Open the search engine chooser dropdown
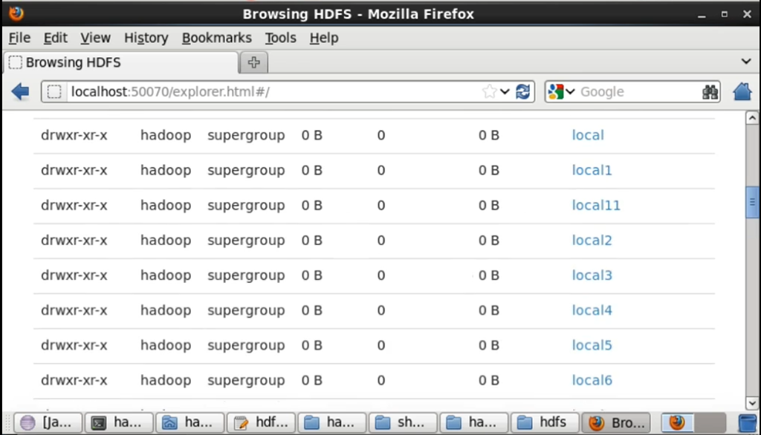The width and height of the screenshot is (761, 435). coord(570,91)
